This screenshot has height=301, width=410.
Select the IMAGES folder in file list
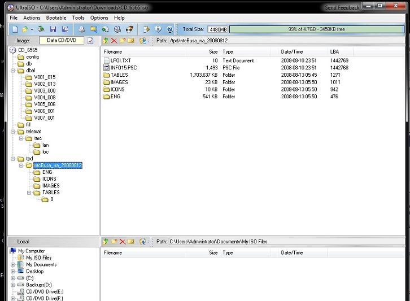tap(119, 82)
